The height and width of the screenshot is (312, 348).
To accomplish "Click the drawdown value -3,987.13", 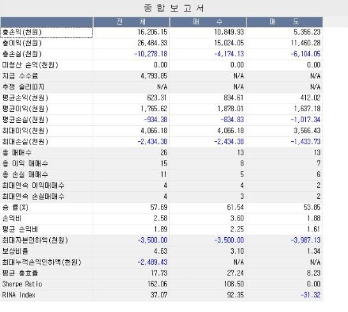I will [x=306, y=240].
